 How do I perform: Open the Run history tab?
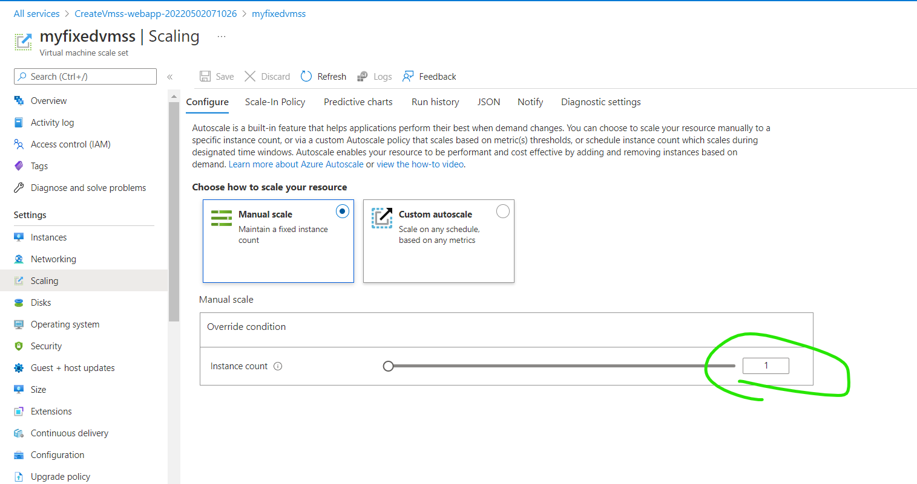pyautogui.click(x=435, y=102)
